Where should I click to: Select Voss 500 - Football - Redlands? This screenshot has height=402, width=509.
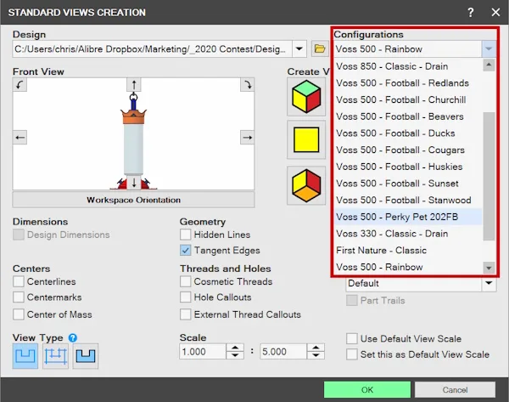pyautogui.click(x=408, y=83)
